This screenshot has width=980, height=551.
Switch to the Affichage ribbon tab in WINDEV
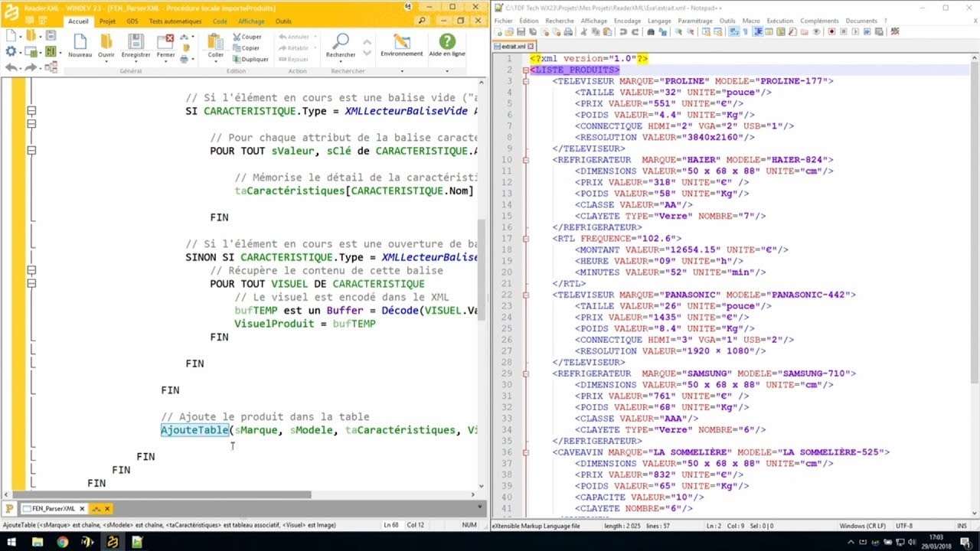(x=251, y=21)
